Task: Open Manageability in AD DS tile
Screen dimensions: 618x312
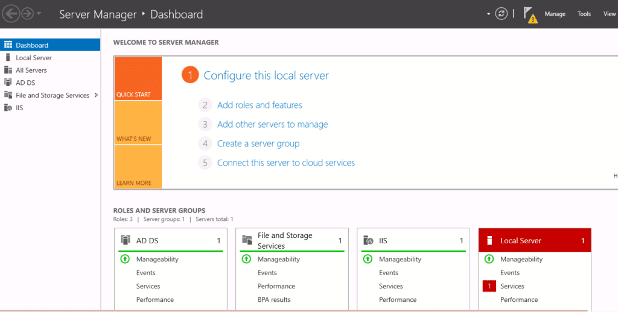Action: (x=158, y=259)
